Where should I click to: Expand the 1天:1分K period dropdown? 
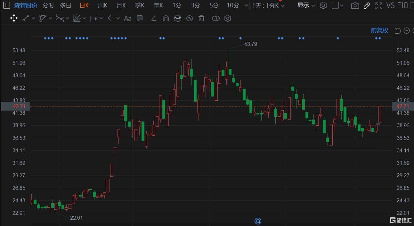268,5
